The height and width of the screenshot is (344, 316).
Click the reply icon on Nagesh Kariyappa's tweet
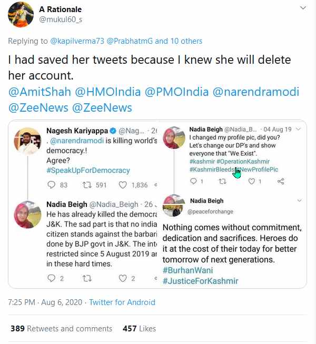click(x=51, y=185)
